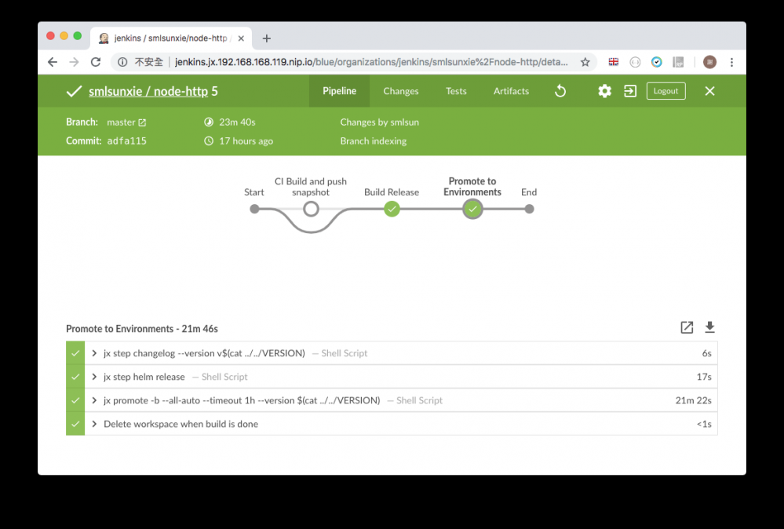Click Branch indexing text
Screen dimensions: 784x529
click(x=374, y=141)
